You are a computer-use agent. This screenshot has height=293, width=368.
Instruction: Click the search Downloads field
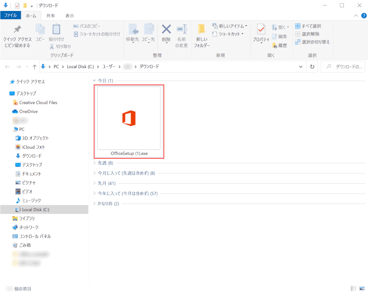(x=343, y=67)
